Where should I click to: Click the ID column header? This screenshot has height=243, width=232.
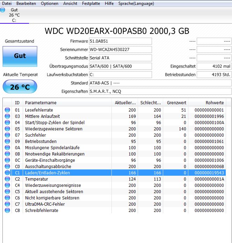(x=17, y=103)
